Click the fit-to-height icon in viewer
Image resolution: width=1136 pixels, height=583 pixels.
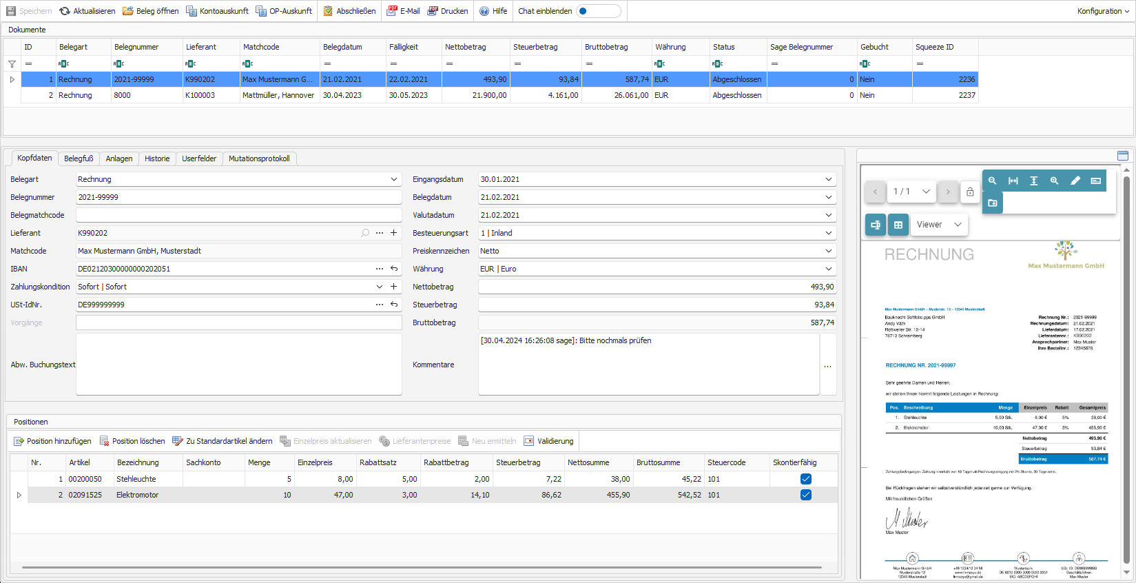[x=1033, y=181]
